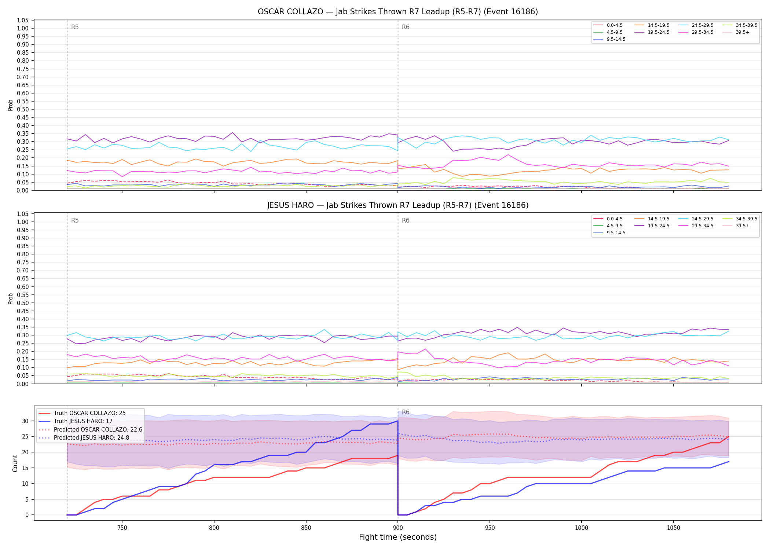The image size is (770, 550).
Task: Pick the 14.5-19.5 legend entry in Haro chart
Action: point(652,219)
